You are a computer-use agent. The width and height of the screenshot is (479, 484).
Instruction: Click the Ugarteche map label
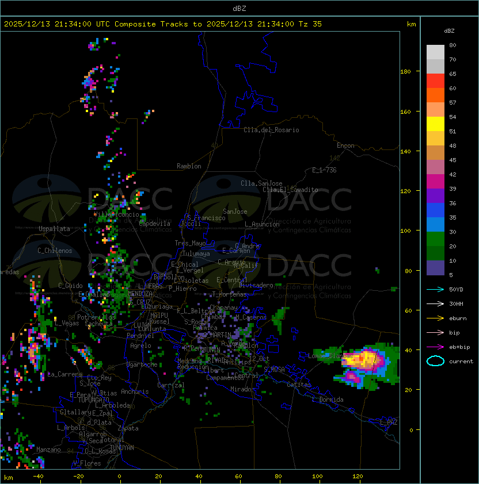pyautogui.click(x=142, y=364)
